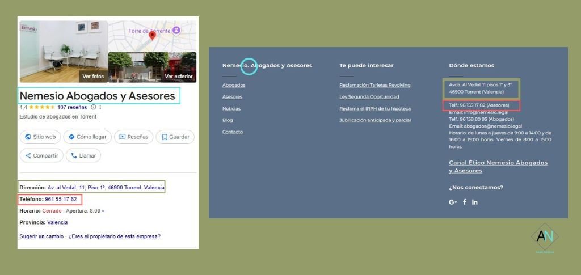
Task: Click the Llamar call button
Action: [83, 155]
